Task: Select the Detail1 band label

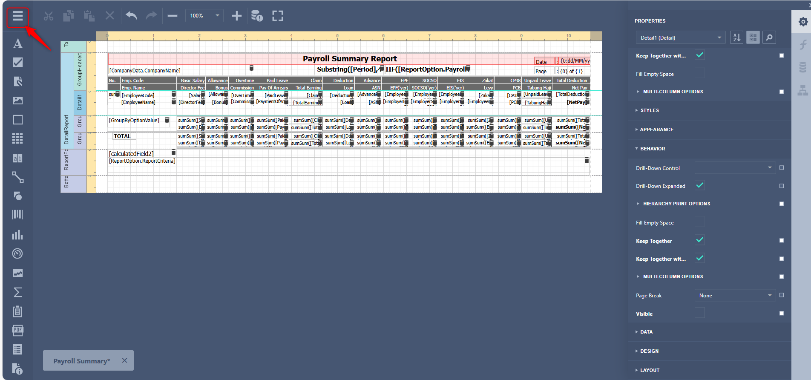Action: [79, 103]
